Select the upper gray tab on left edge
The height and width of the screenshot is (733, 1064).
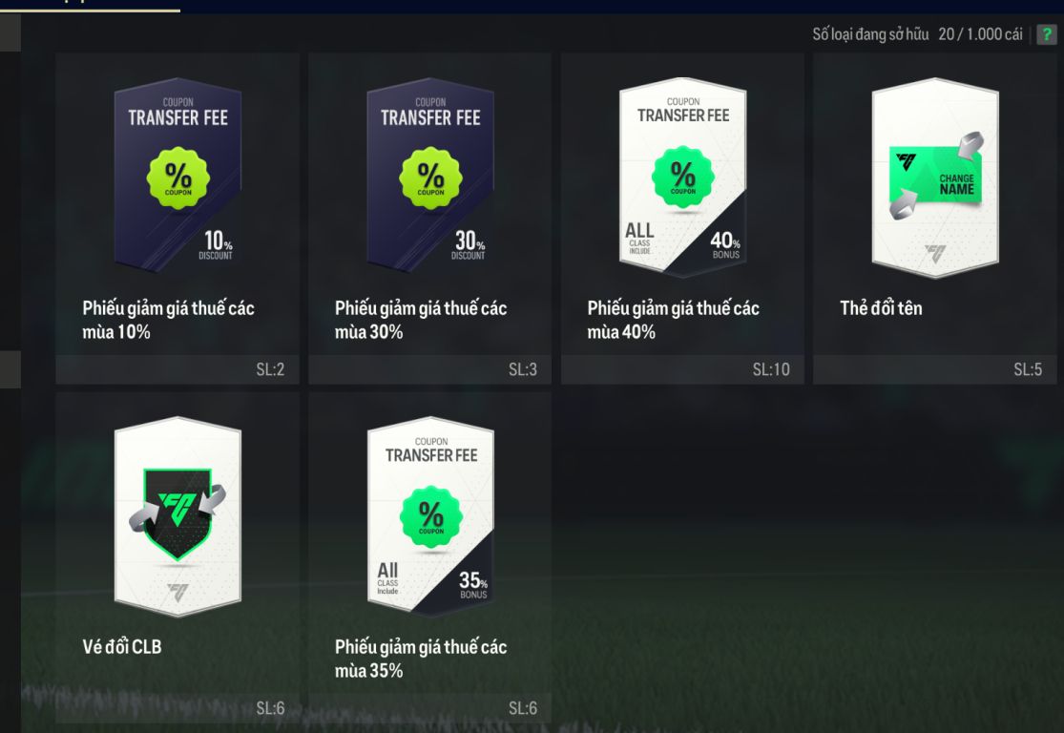pos(10,33)
